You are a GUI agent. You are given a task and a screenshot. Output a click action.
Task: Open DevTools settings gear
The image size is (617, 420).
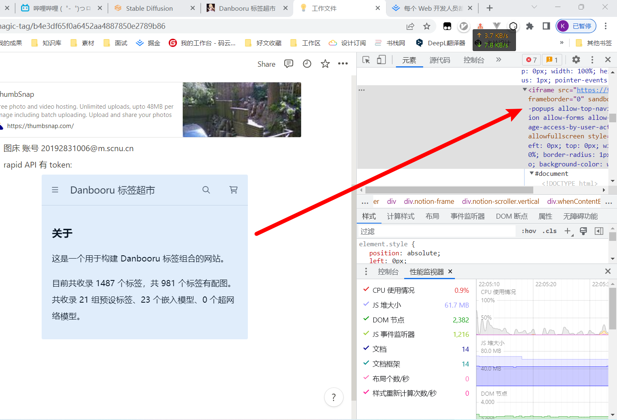576,60
